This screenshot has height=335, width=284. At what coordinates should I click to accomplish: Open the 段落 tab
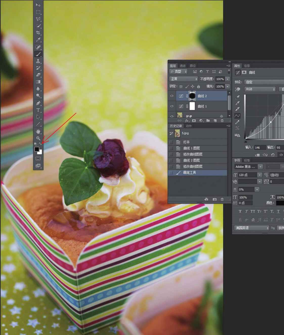click(247, 160)
